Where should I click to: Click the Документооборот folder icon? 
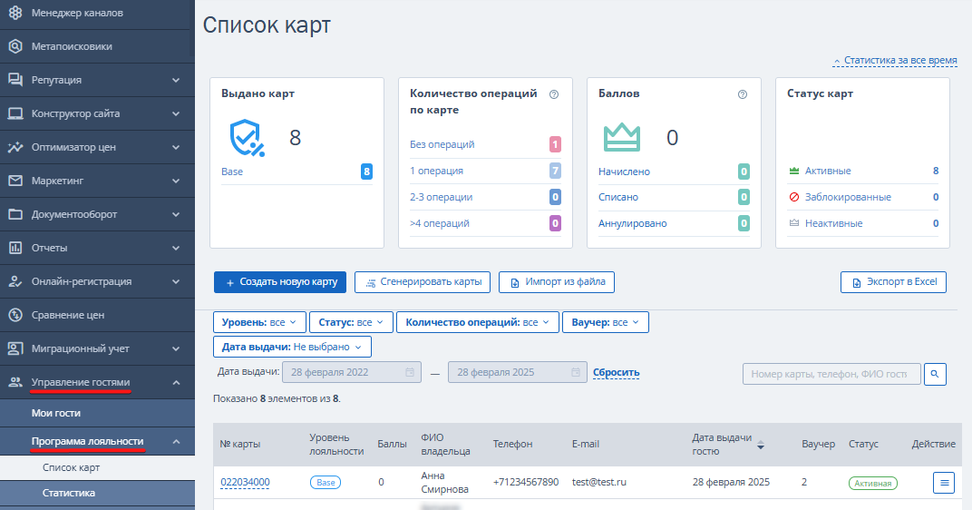point(15,214)
